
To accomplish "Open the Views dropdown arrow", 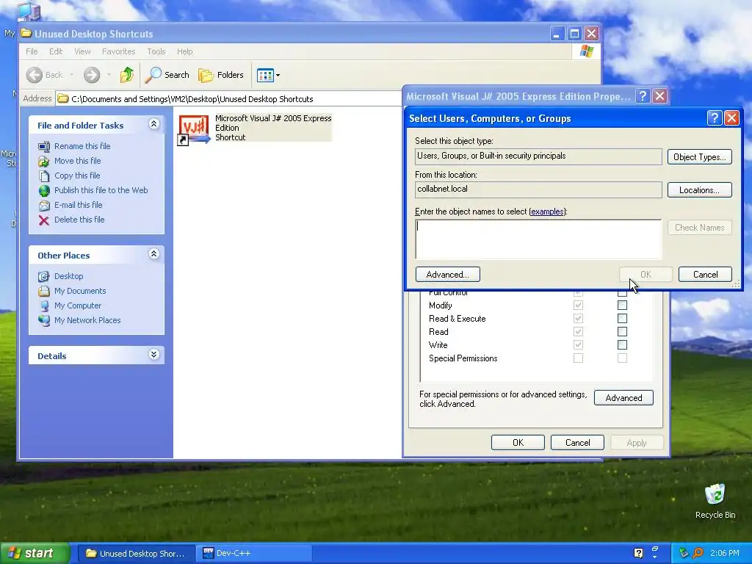I will click(x=278, y=76).
